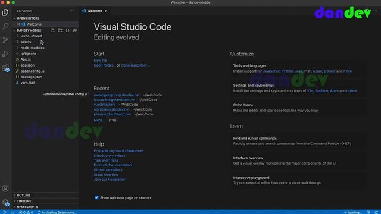Open Product documentation link

click(113, 165)
